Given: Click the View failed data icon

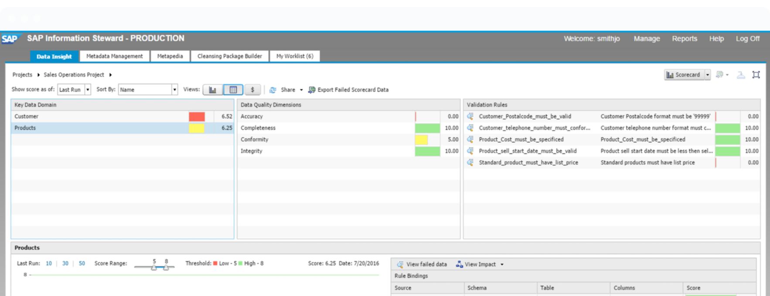Looking at the screenshot, I should tap(400, 264).
